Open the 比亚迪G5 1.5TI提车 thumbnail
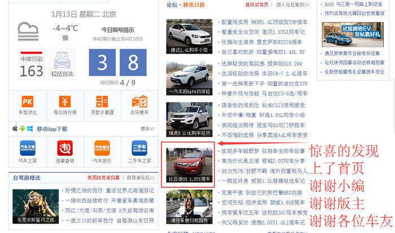This screenshot has height=233, width=395. coord(189,162)
